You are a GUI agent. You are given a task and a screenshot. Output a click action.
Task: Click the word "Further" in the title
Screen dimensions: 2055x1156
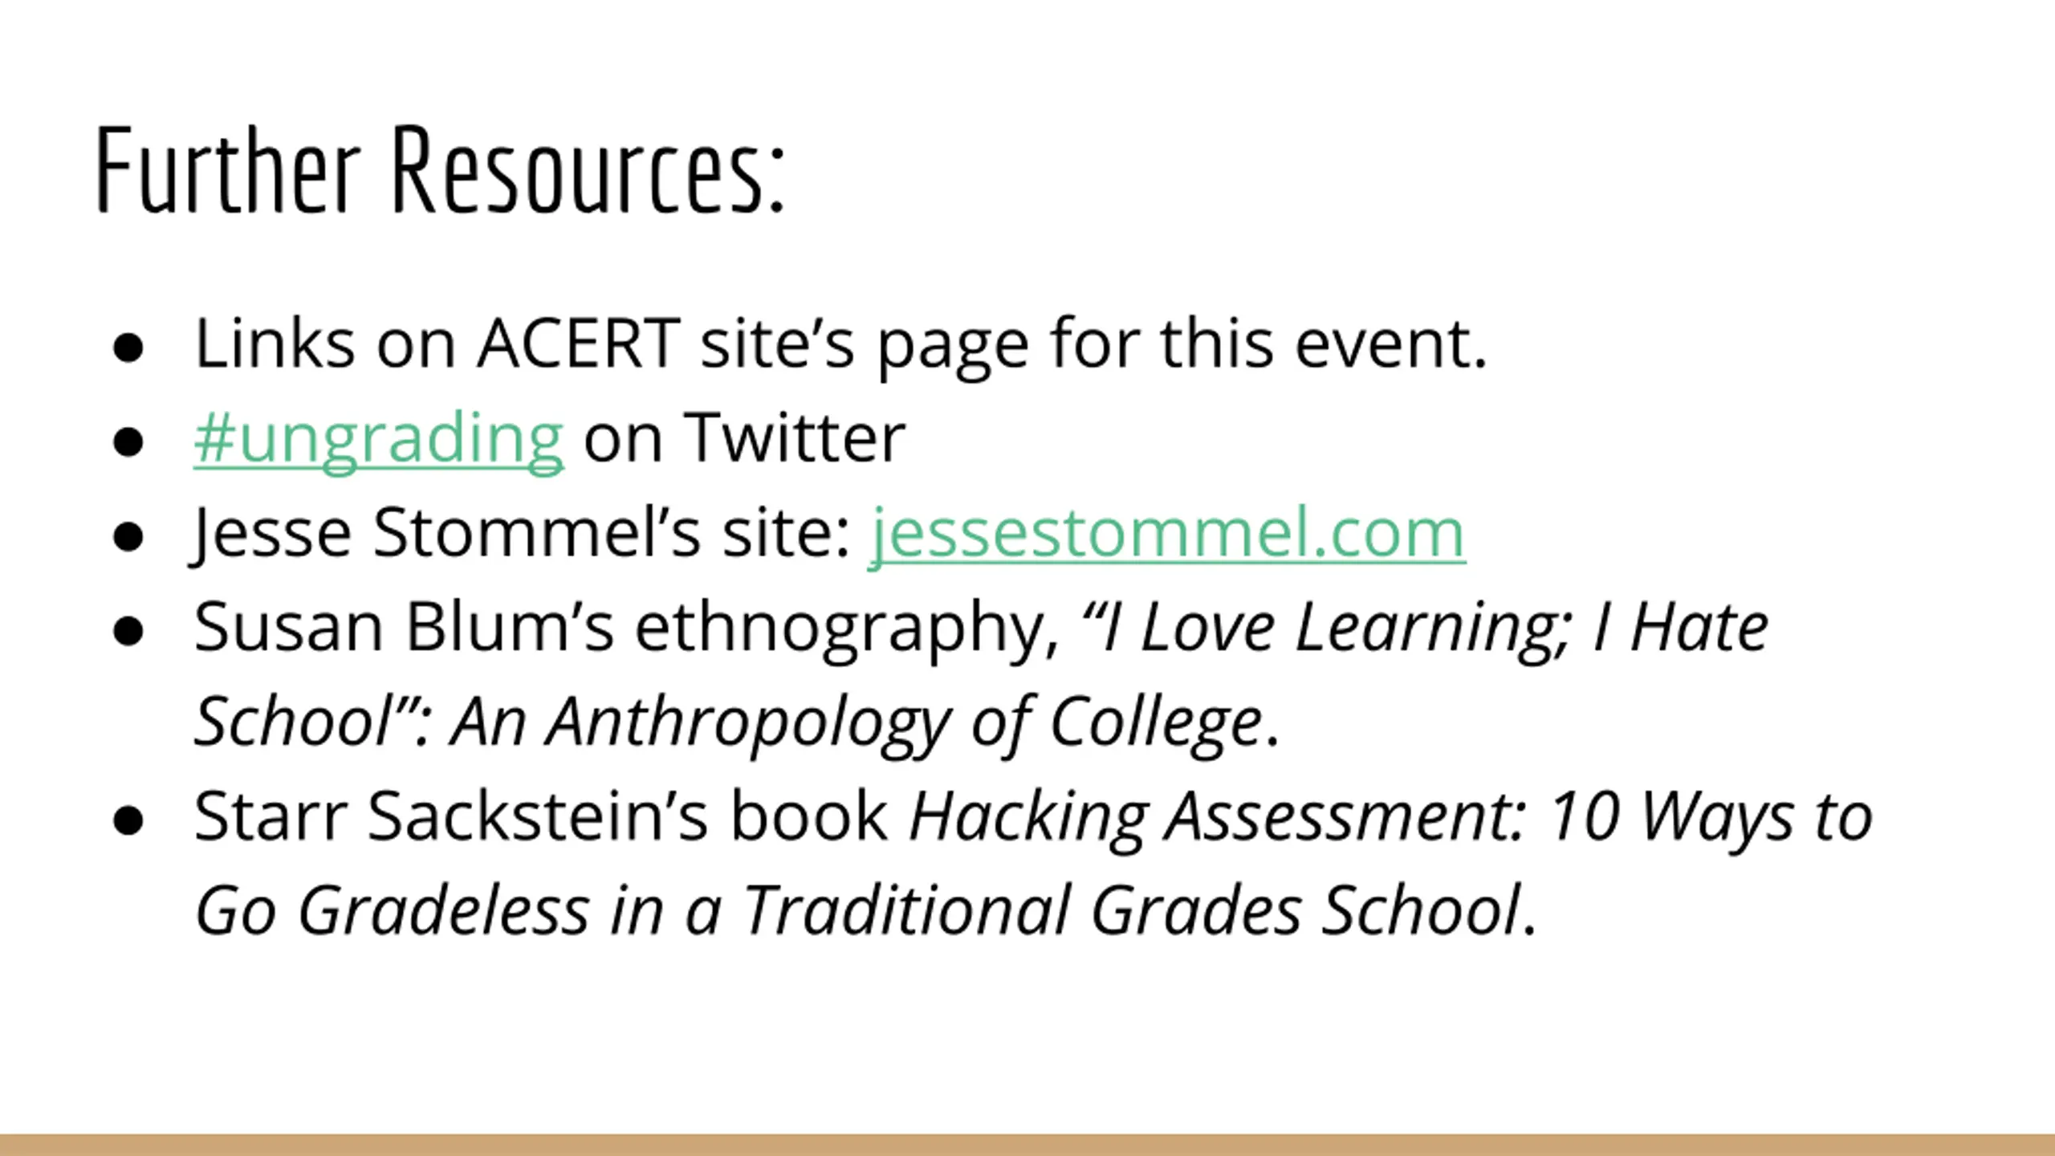tap(228, 170)
